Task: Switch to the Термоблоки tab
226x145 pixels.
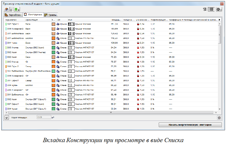Action: point(13,15)
